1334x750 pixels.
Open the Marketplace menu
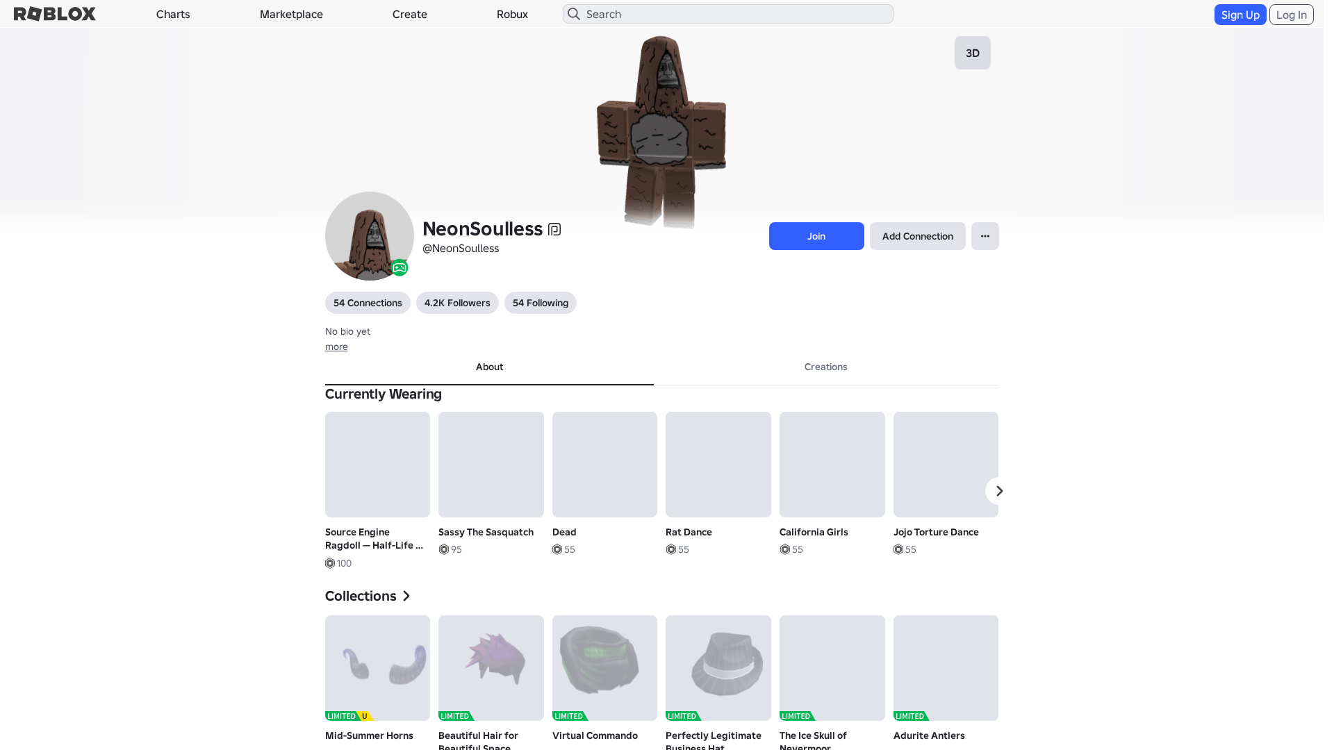(291, 14)
